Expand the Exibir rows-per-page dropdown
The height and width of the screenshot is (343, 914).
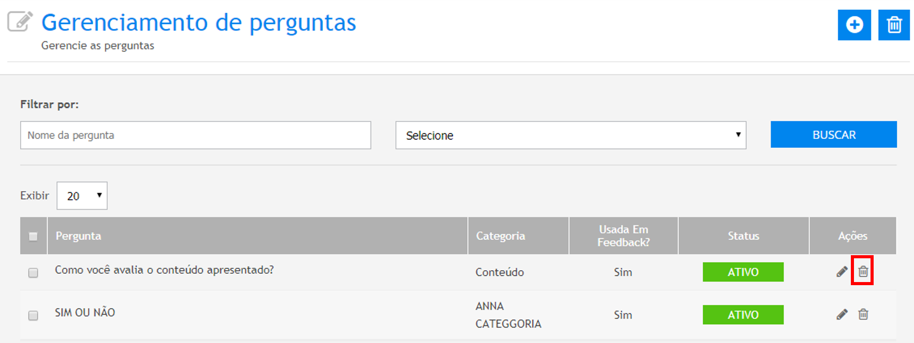82,196
